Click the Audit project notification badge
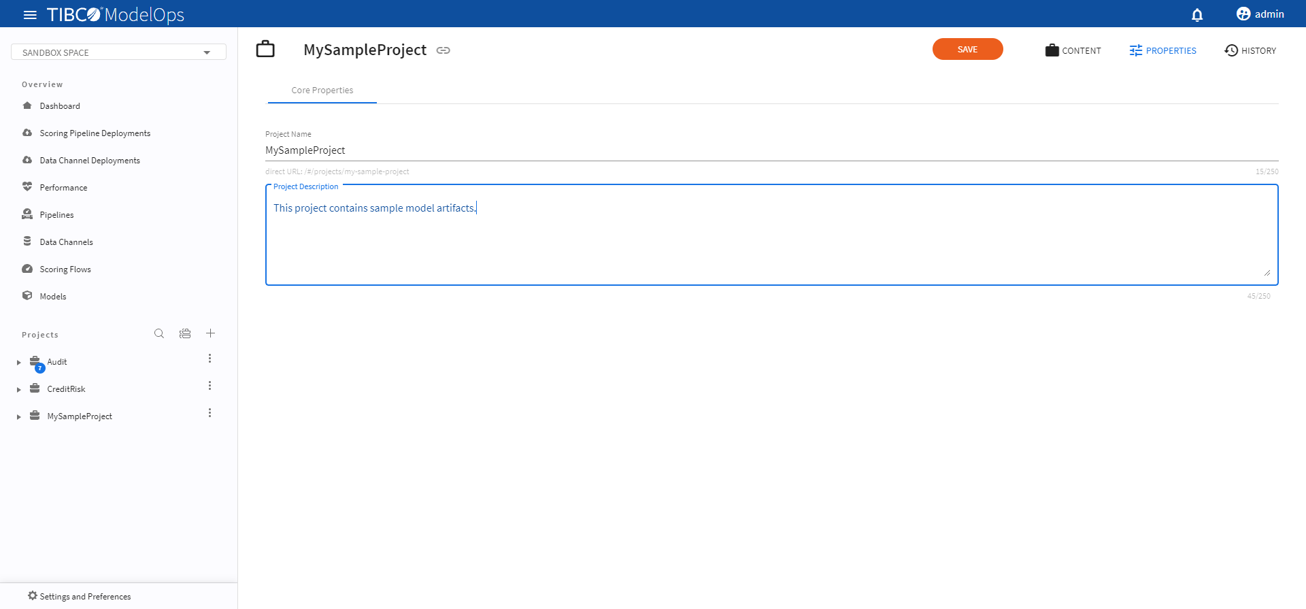The width and height of the screenshot is (1306, 609). [x=40, y=368]
